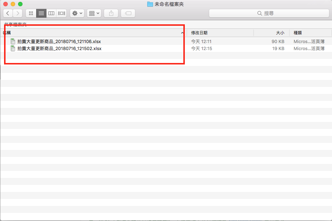The height and width of the screenshot is (221, 332).
Task: Click the Forward navigation arrow
Action: coord(17,13)
